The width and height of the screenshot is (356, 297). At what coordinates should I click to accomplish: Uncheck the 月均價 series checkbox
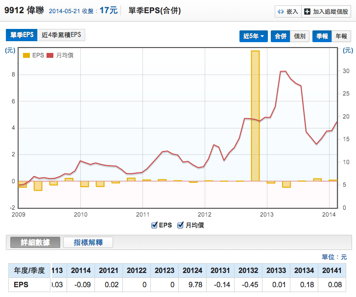180,225
